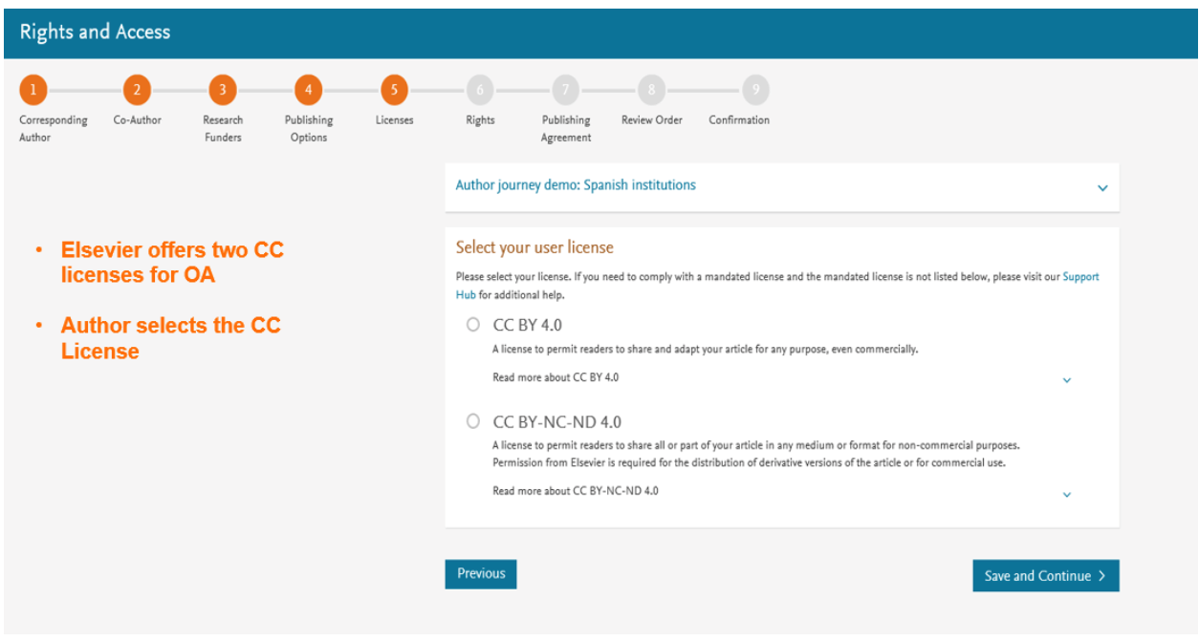Expand details under CC BY-NC-ND 4.0
1199x642 pixels.
coord(1067,494)
